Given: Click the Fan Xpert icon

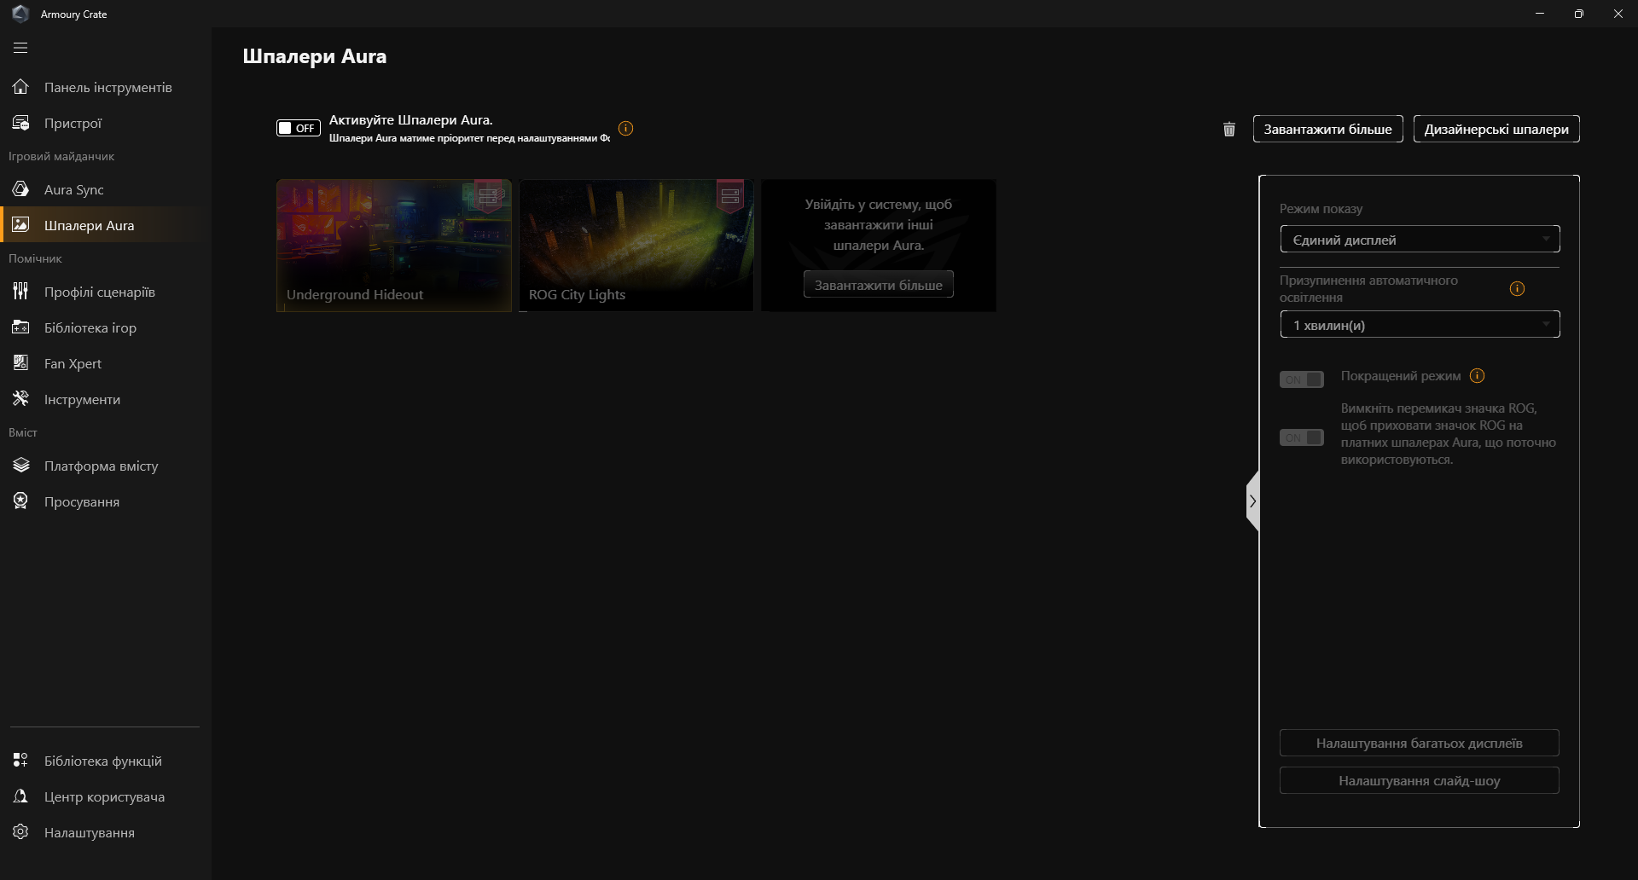Looking at the screenshot, I should click(x=20, y=363).
